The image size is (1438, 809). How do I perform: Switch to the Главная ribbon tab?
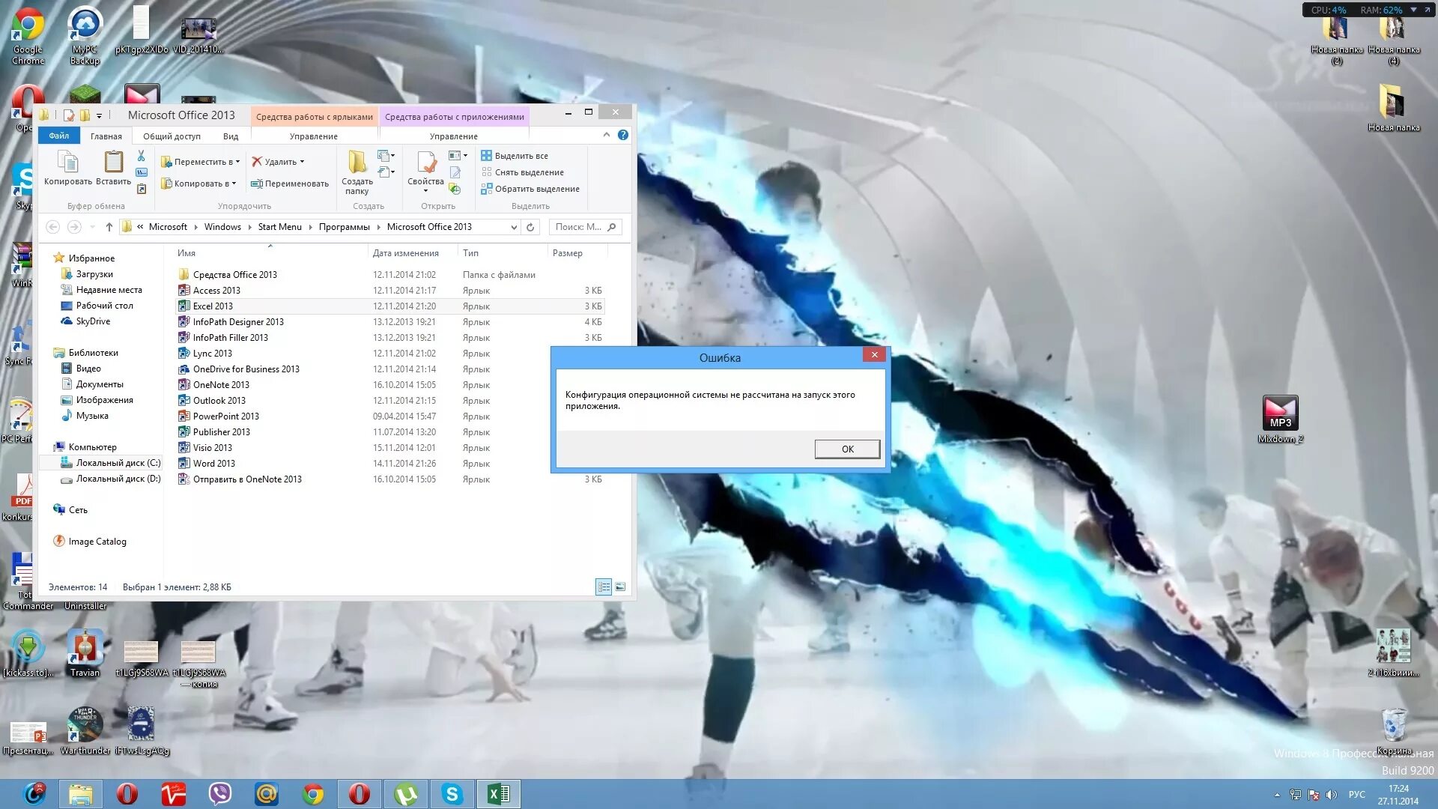(106, 136)
